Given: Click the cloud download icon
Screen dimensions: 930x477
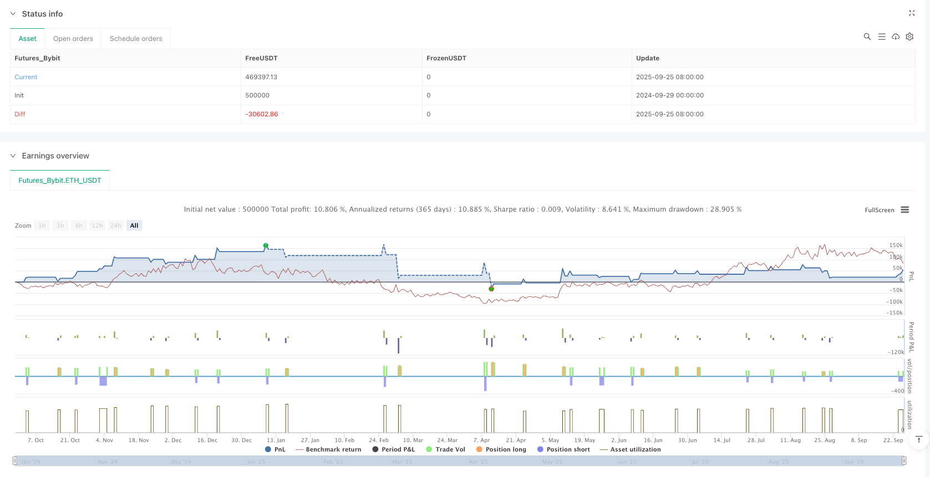Looking at the screenshot, I should coord(895,37).
